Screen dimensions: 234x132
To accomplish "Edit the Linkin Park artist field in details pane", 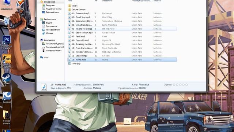I will pyautogui.click(x=98, y=85).
